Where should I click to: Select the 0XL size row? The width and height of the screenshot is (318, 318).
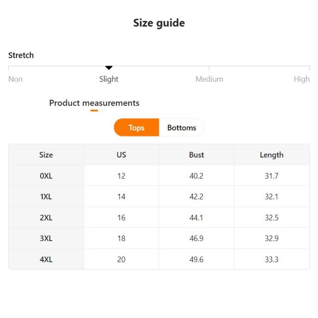click(46, 176)
